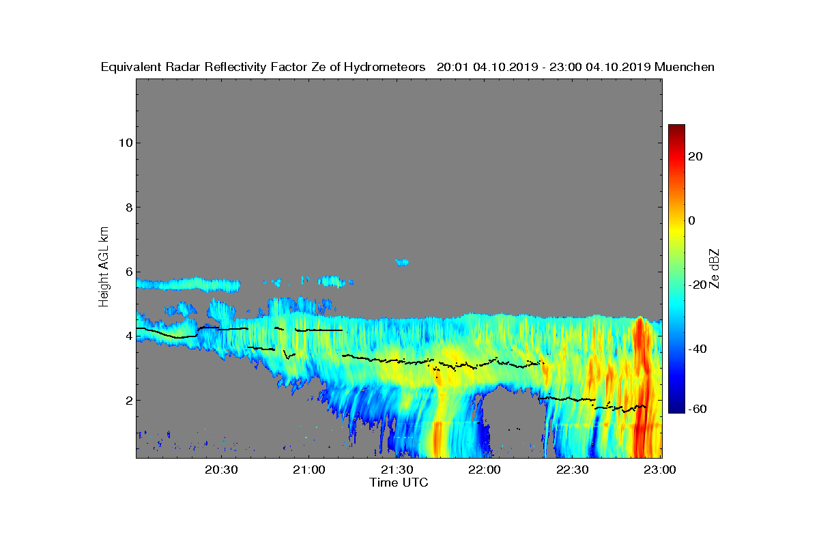Viewport: 819px width, 546px height.
Task: Click the 22:00 time tick label
Action: (x=485, y=470)
